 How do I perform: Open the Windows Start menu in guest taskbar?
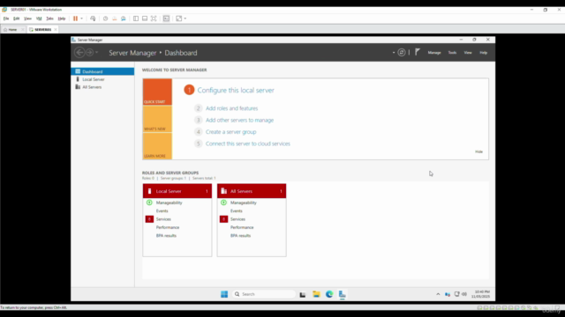224,294
